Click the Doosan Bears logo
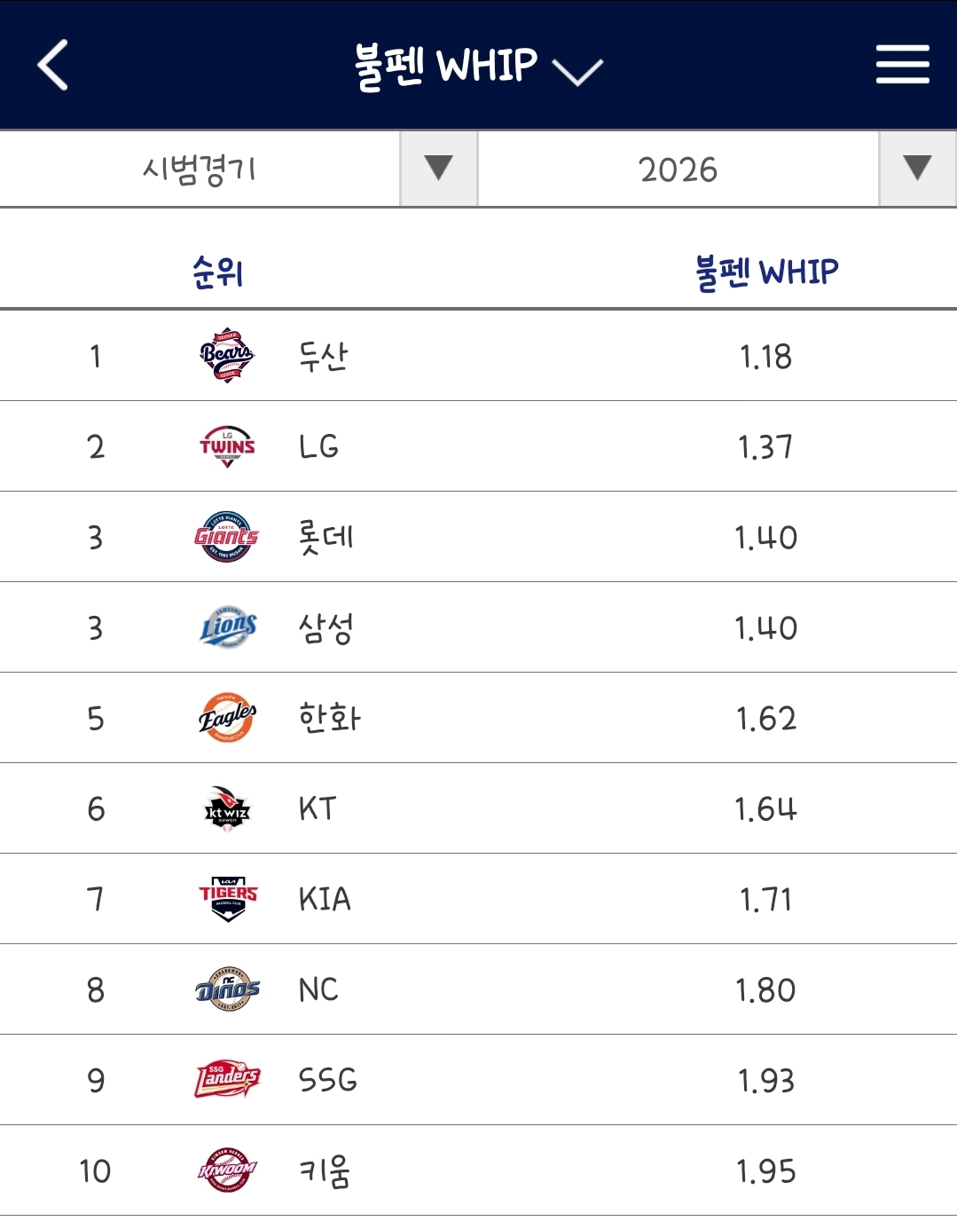This screenshot has width=957, height=1229. point(227,355)
